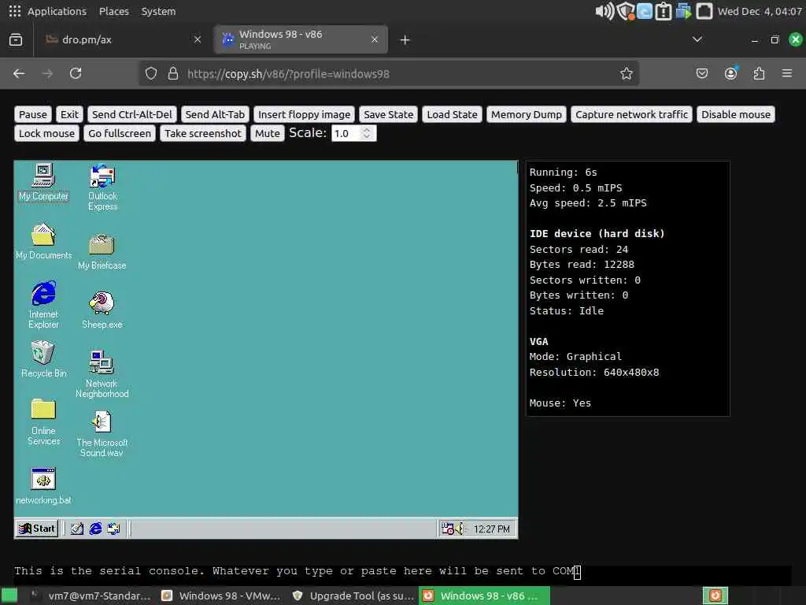Click the Memory Dump button

coord(527,114)
